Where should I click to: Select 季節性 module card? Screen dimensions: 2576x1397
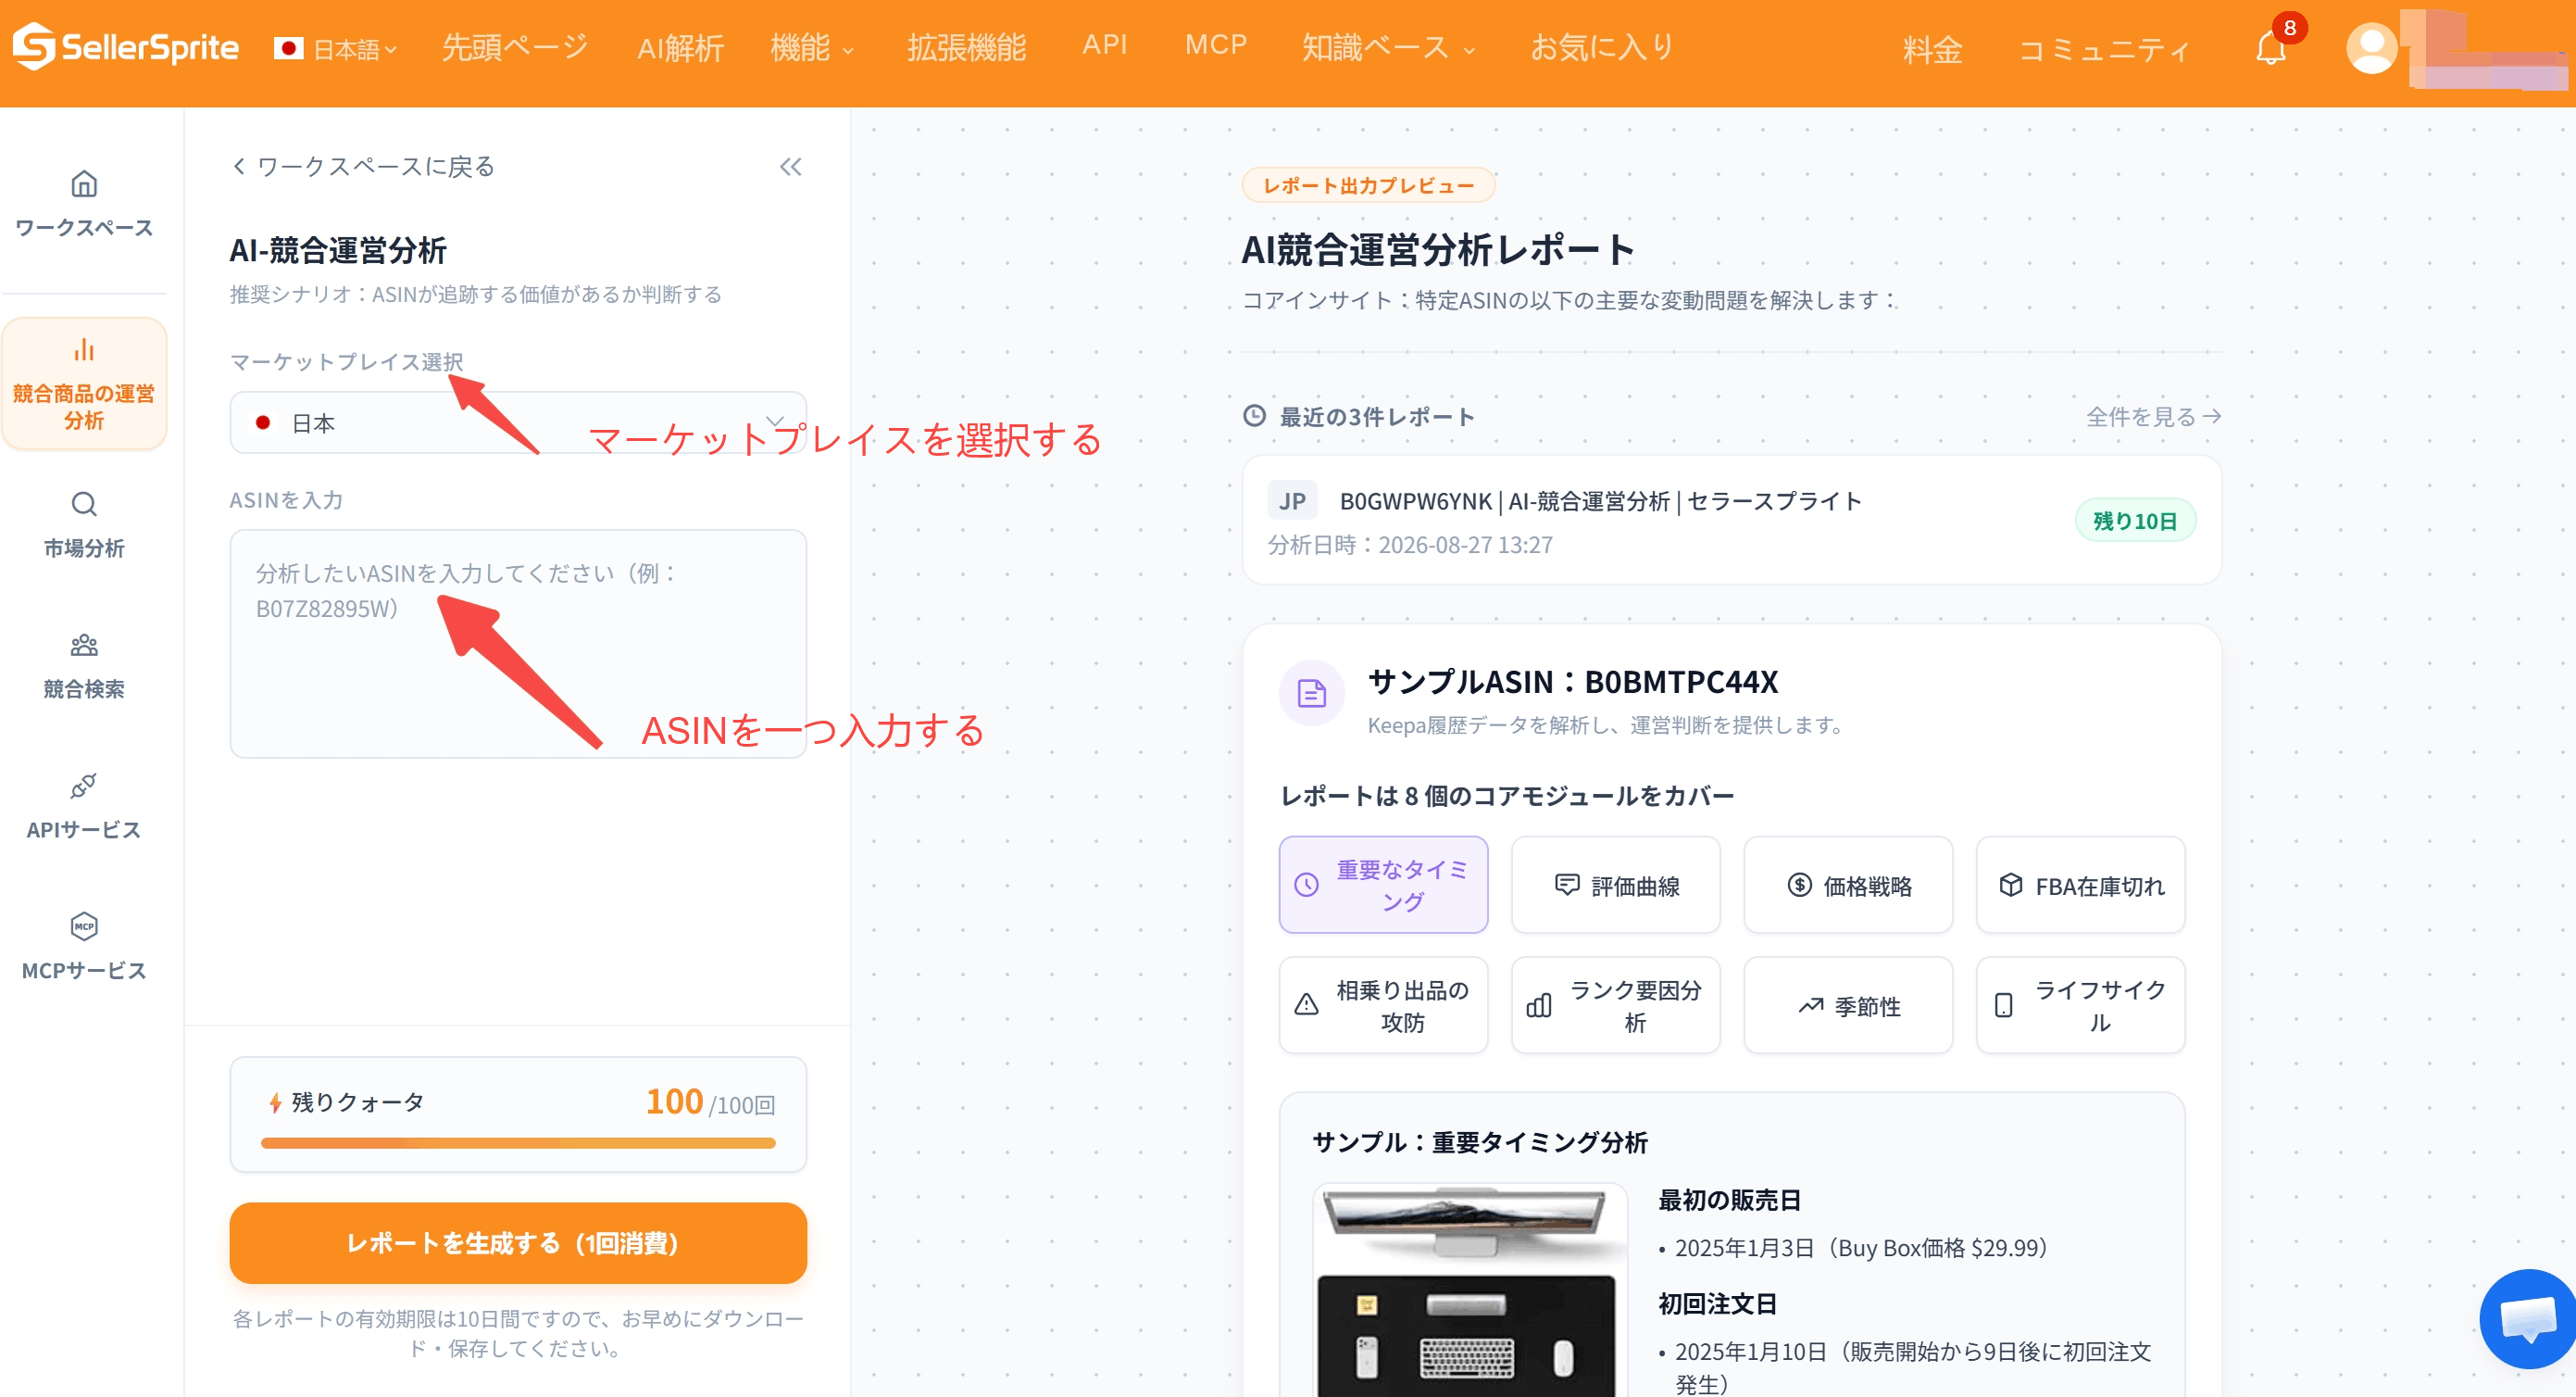[x=1848, y=1005]
